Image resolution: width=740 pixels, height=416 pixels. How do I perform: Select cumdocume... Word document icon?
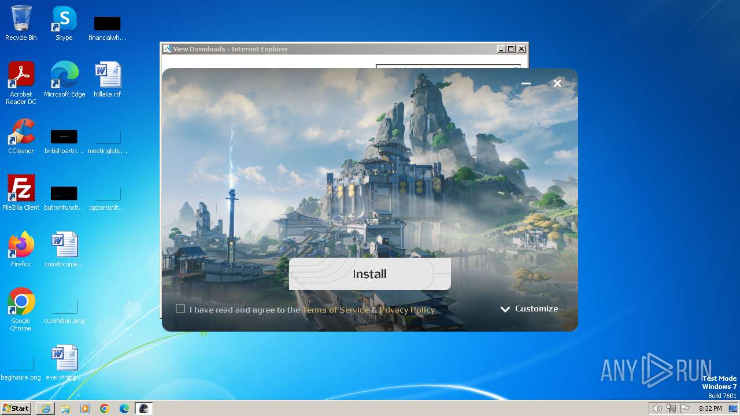(x=64, y=250)
